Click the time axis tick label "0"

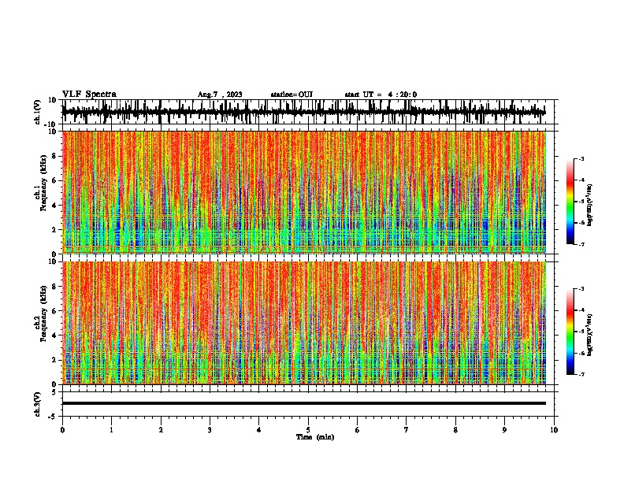click(x=62, y=430)
